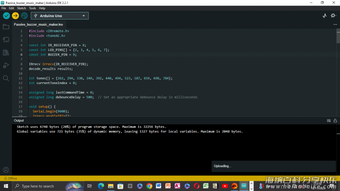Toggle the Output scroll lock

(335, 121)
